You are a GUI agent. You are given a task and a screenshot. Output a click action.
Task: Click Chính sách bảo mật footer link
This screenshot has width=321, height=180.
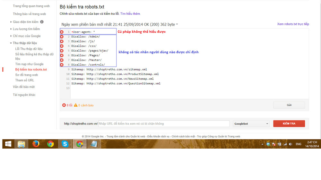(x=183, y=136)
